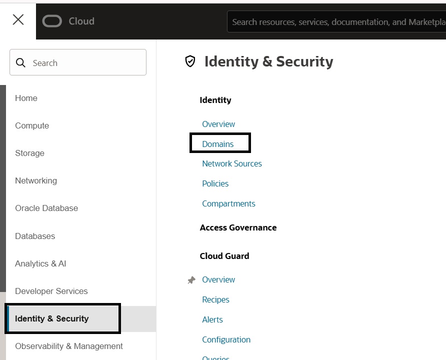Open Observability & Management category
Image resolution: width=446 pixels, height=360 pixels.
[x=69, y=346]
